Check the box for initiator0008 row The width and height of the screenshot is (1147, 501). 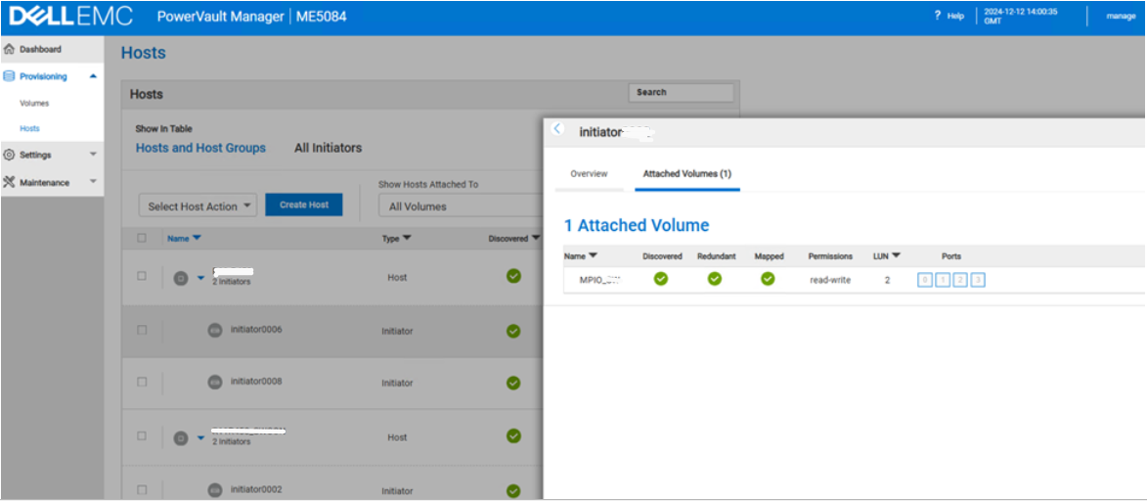[x=142, y=383]
